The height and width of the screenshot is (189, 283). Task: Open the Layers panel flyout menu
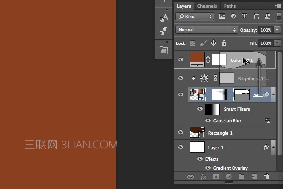(x=278, y=6)
